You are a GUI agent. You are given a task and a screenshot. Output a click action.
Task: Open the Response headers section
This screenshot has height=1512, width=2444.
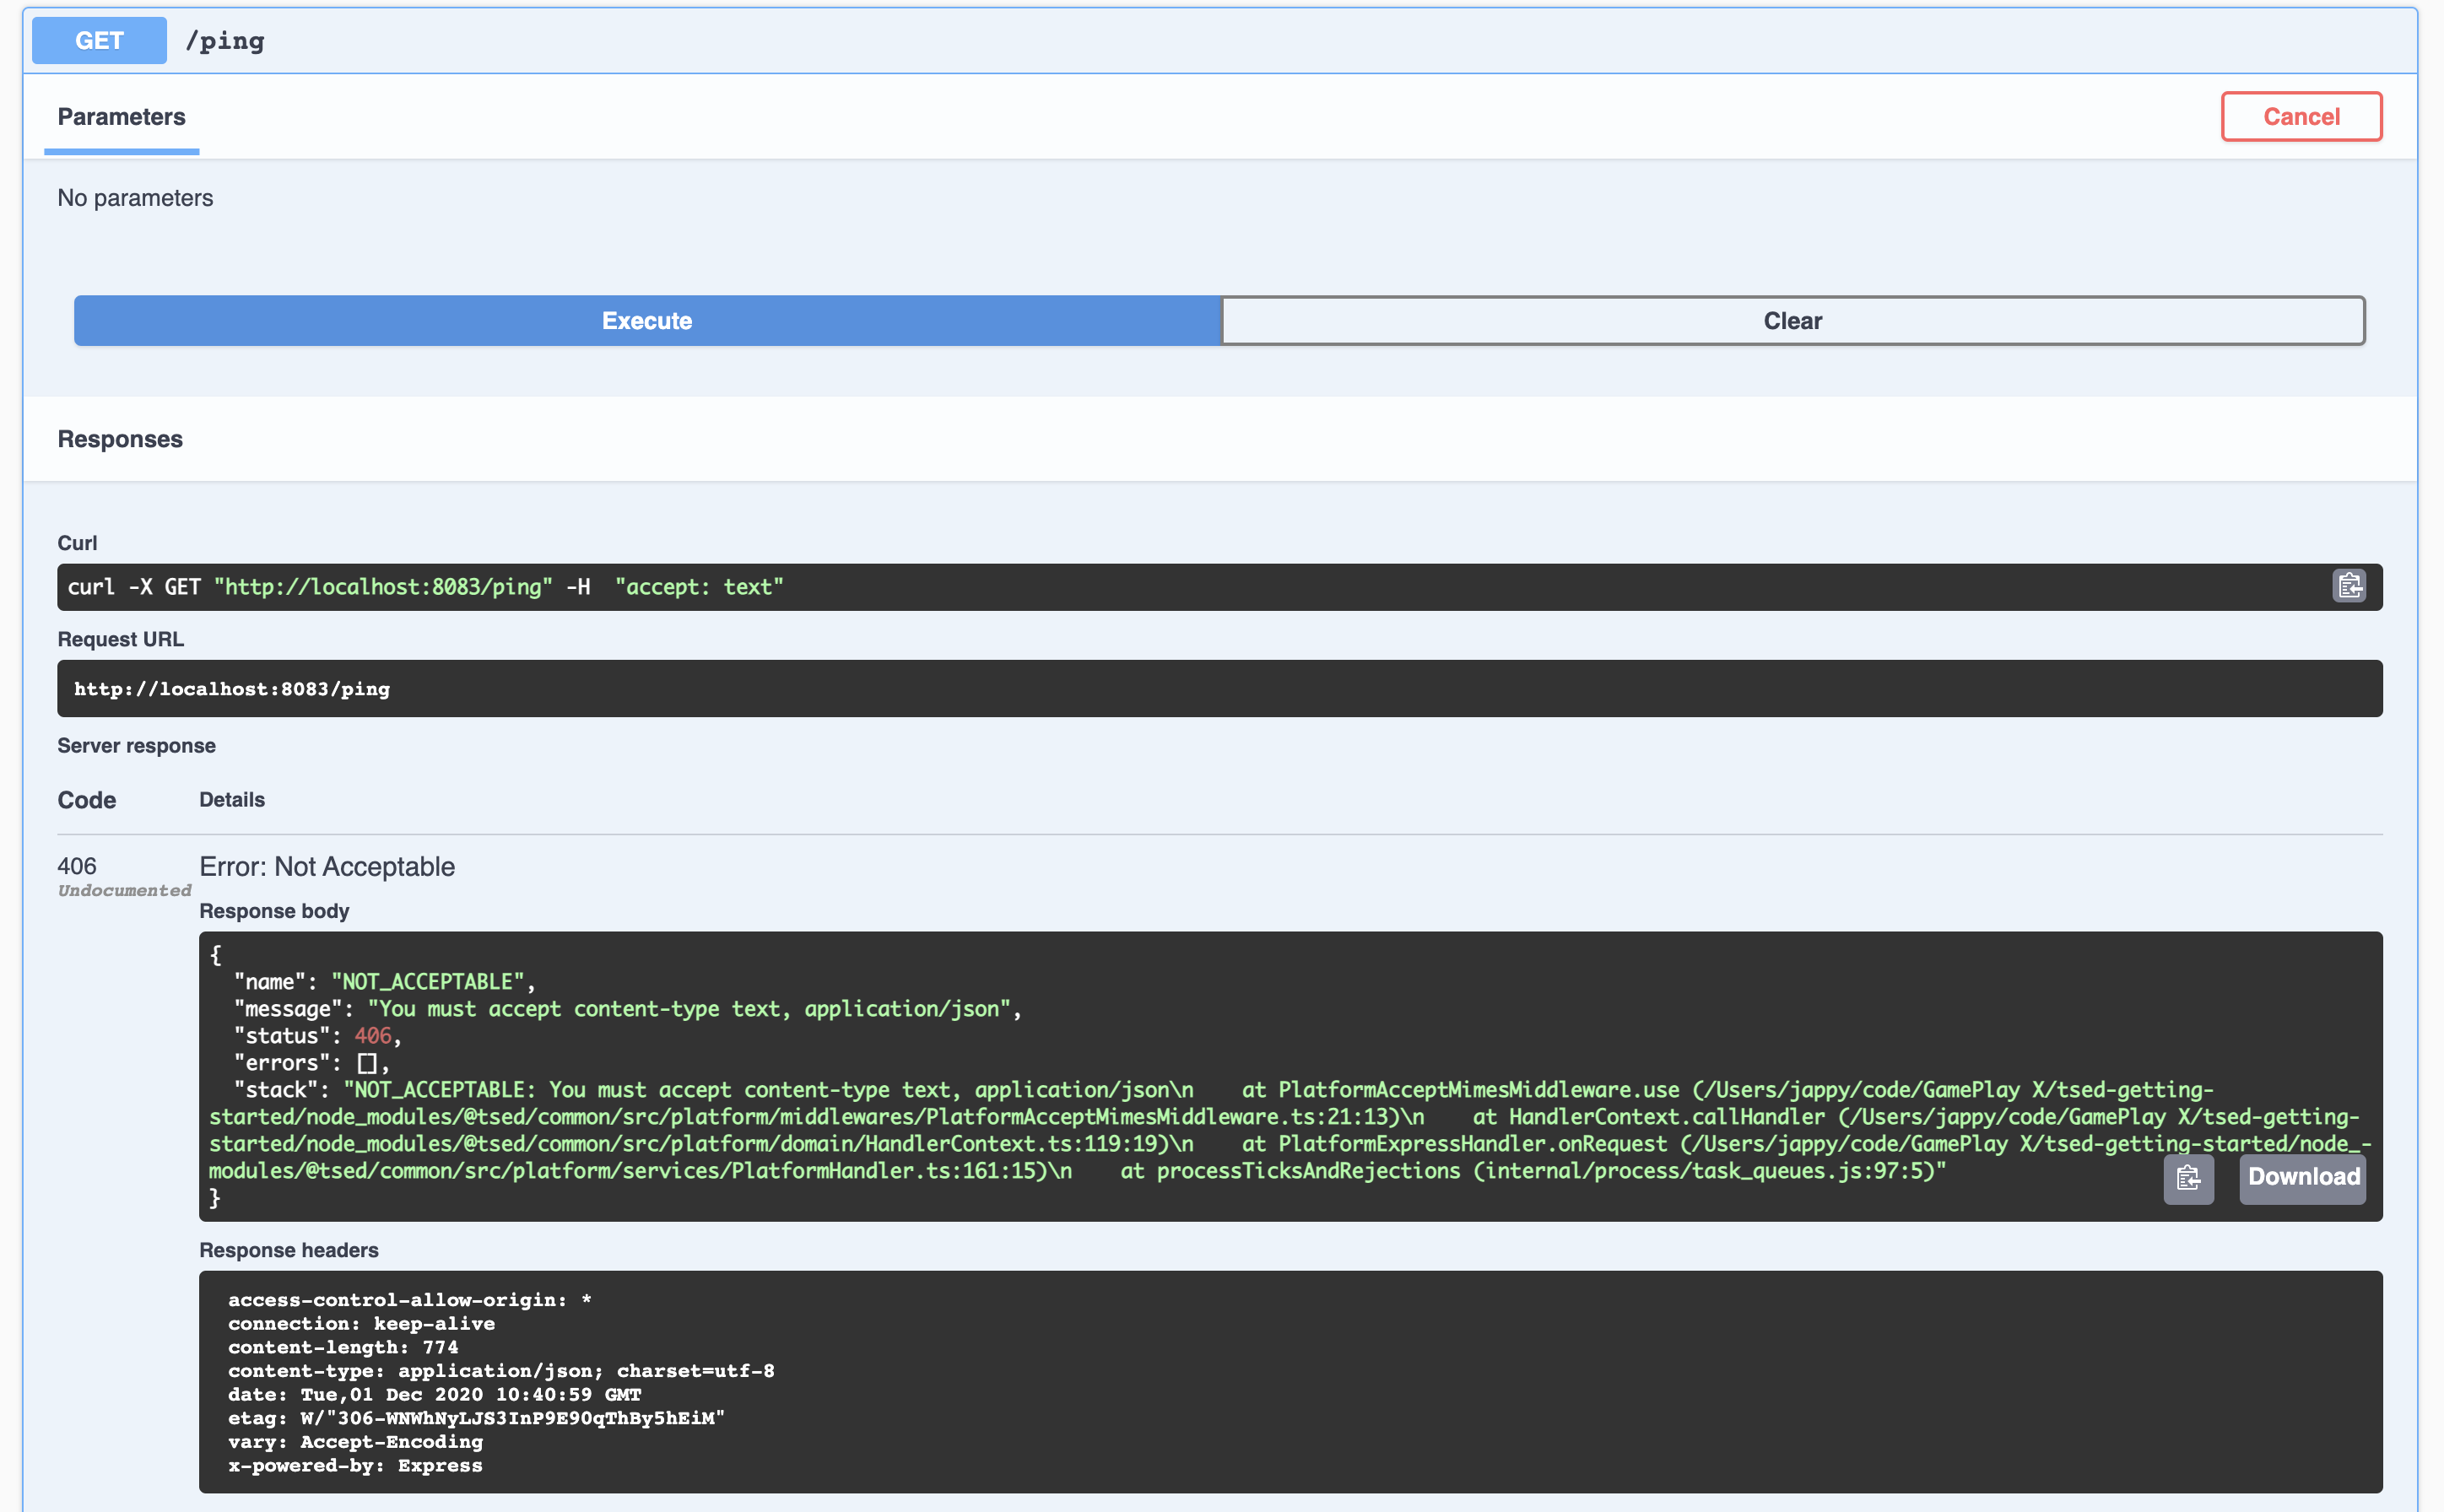(x=289, y=1250)
